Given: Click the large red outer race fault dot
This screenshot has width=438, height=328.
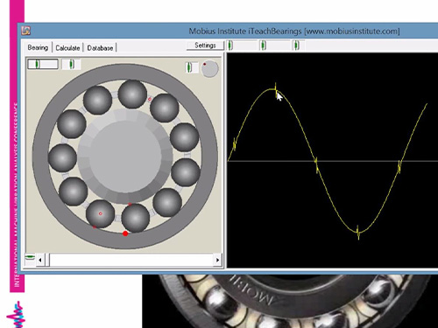Looking at the screenshot, I should pos(125,234).
